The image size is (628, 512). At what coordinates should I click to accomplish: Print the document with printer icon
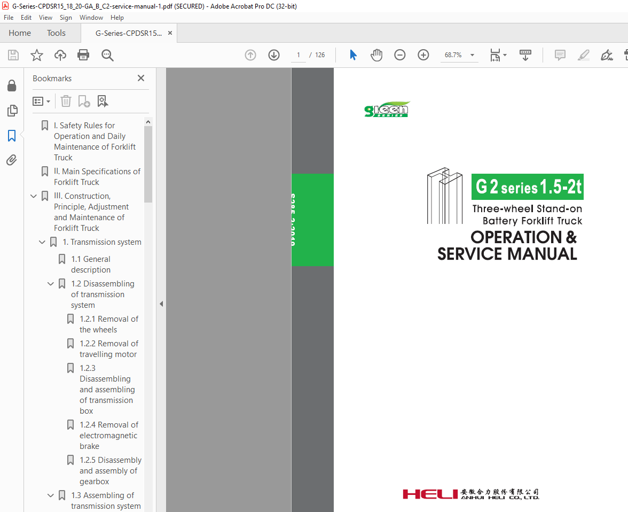(x=83, y=55)
